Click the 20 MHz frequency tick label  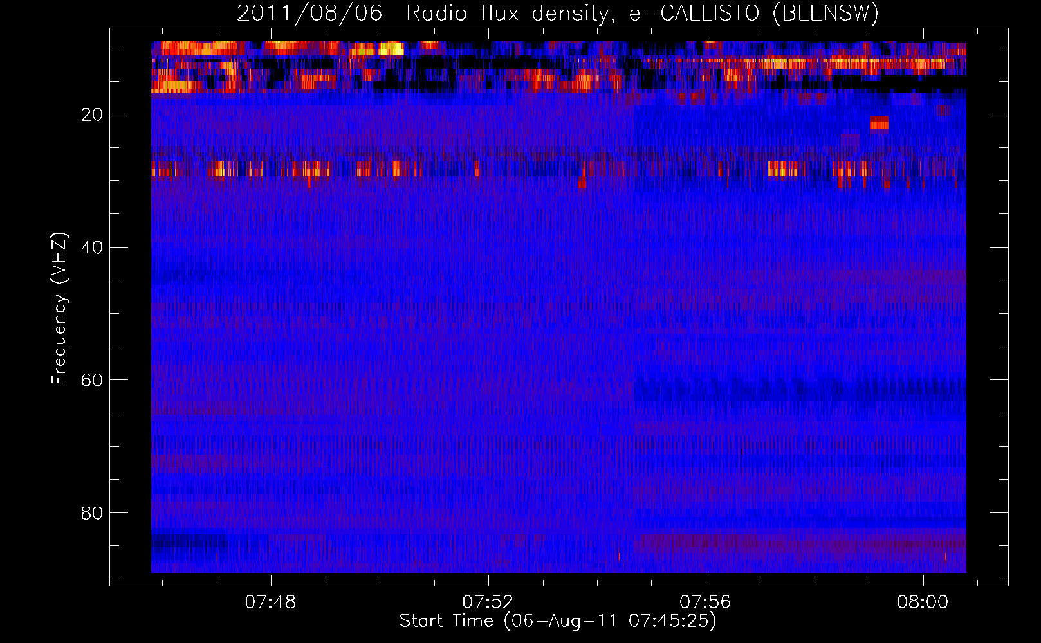pos(93,114)
